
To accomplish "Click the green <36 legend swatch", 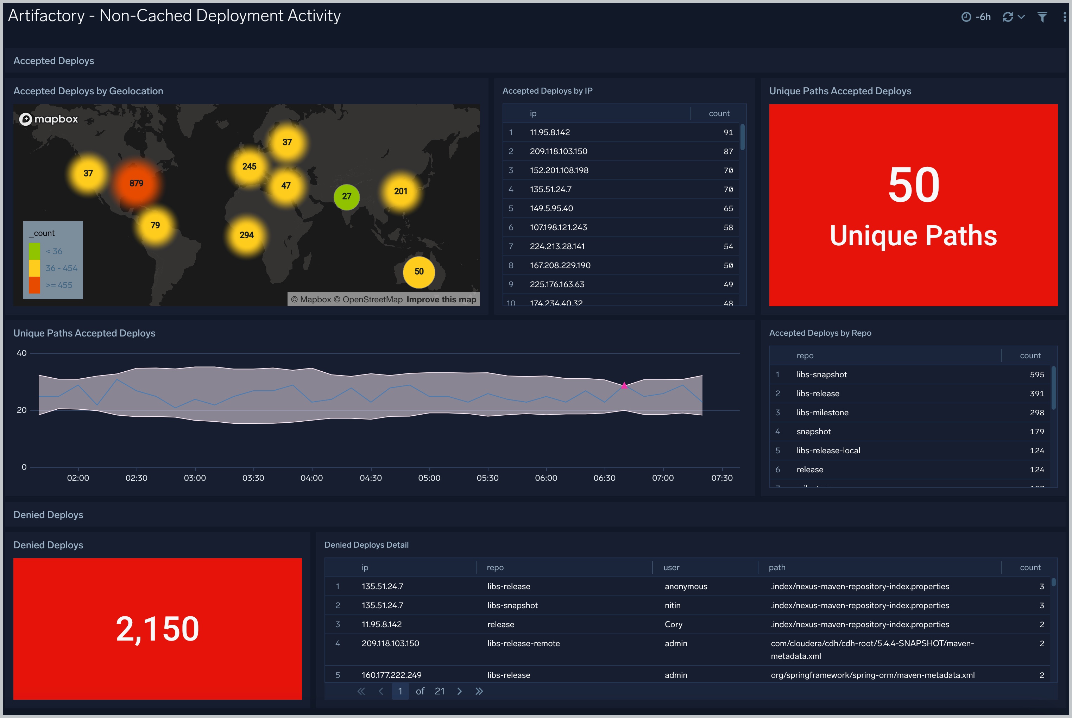I will coord(34,251).
